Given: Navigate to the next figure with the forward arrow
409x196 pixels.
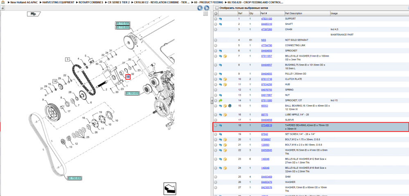Looking at the screenshot, I should tap(206, 8).
